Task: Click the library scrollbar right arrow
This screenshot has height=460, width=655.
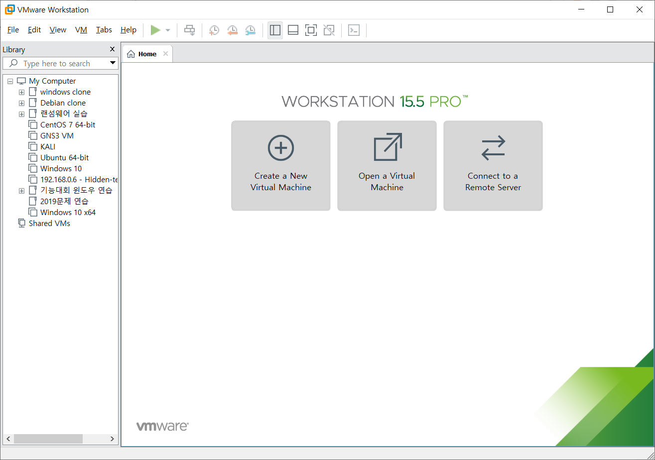Action: tap(113, 439)
